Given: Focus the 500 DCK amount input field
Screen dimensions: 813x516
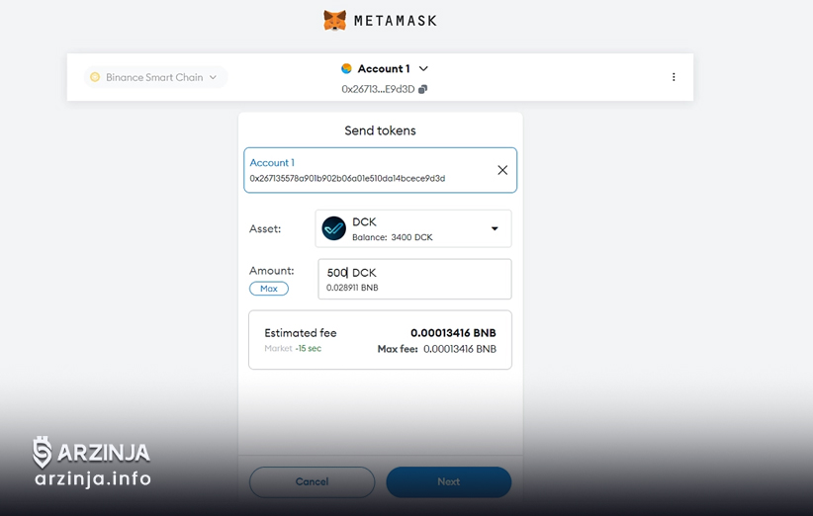Looking at the screenshot, I should [x=414, y=279].
